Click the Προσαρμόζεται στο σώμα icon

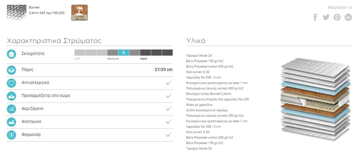[11, 96]
